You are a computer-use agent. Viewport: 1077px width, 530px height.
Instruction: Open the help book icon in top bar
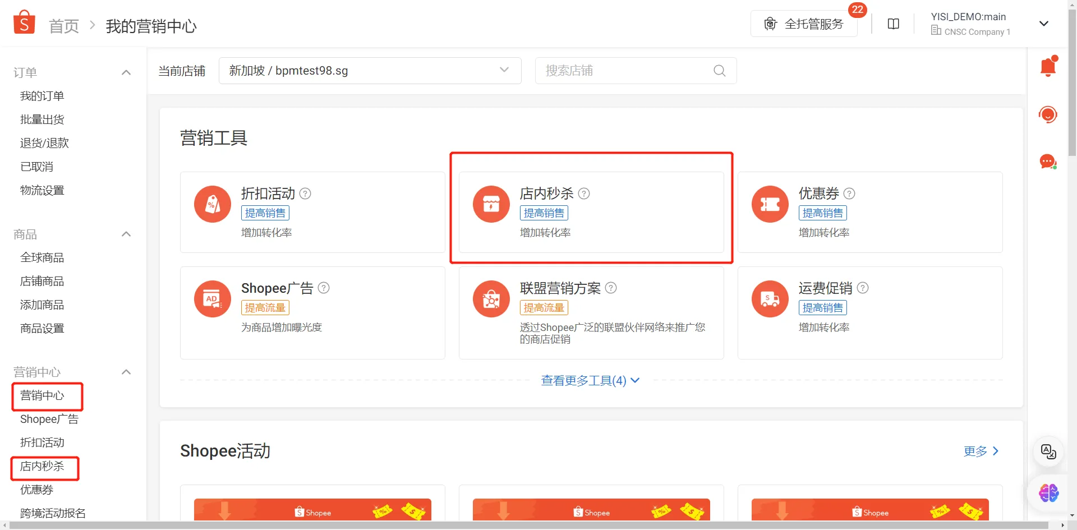(893, 24)
